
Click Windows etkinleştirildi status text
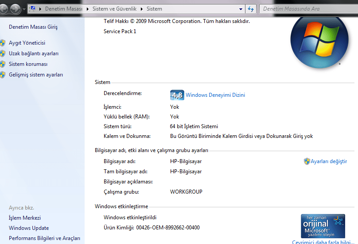coord(130,217)
